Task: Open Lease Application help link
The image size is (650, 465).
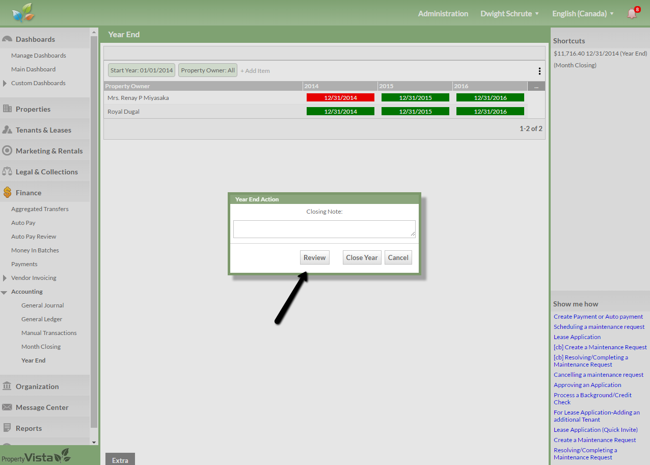Action: (577, 337)
